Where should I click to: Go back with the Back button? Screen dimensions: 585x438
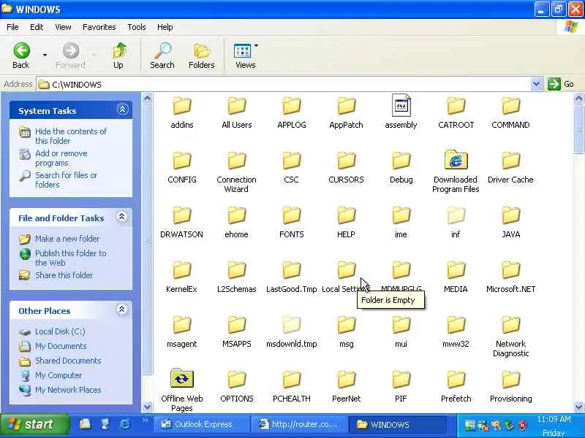coord(21,55)
